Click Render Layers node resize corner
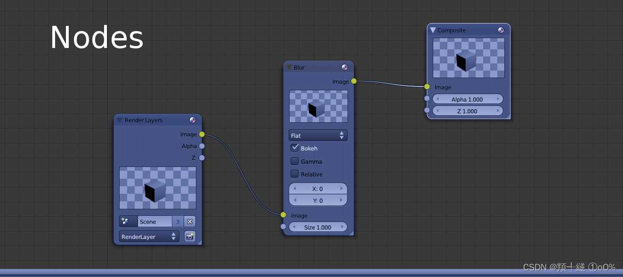Viewport: 623px width, 277px height. point(199,242)
